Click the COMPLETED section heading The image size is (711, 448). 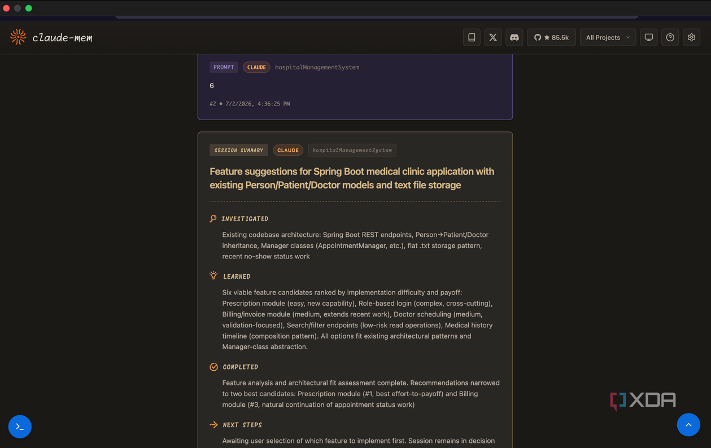241,367
